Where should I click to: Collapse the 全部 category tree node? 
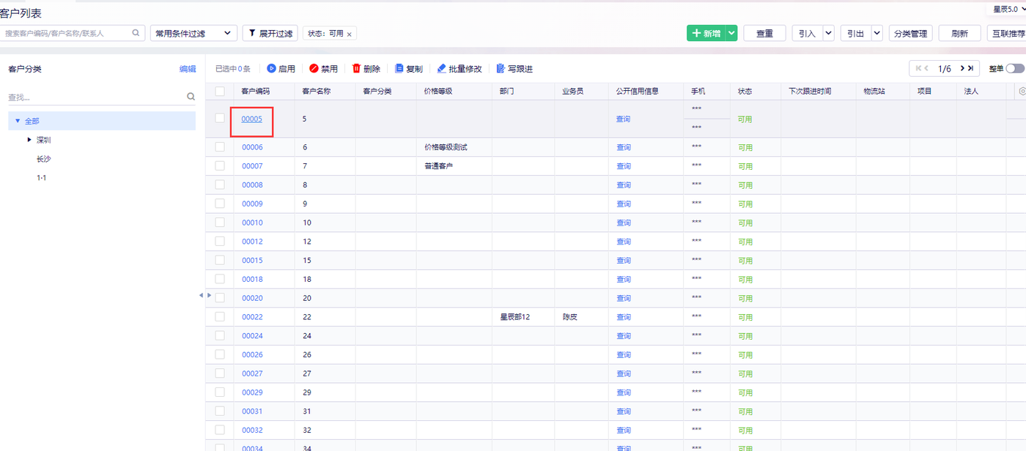(x=18, y=121)
